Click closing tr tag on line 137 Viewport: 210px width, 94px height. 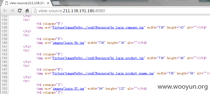point(27,31)
